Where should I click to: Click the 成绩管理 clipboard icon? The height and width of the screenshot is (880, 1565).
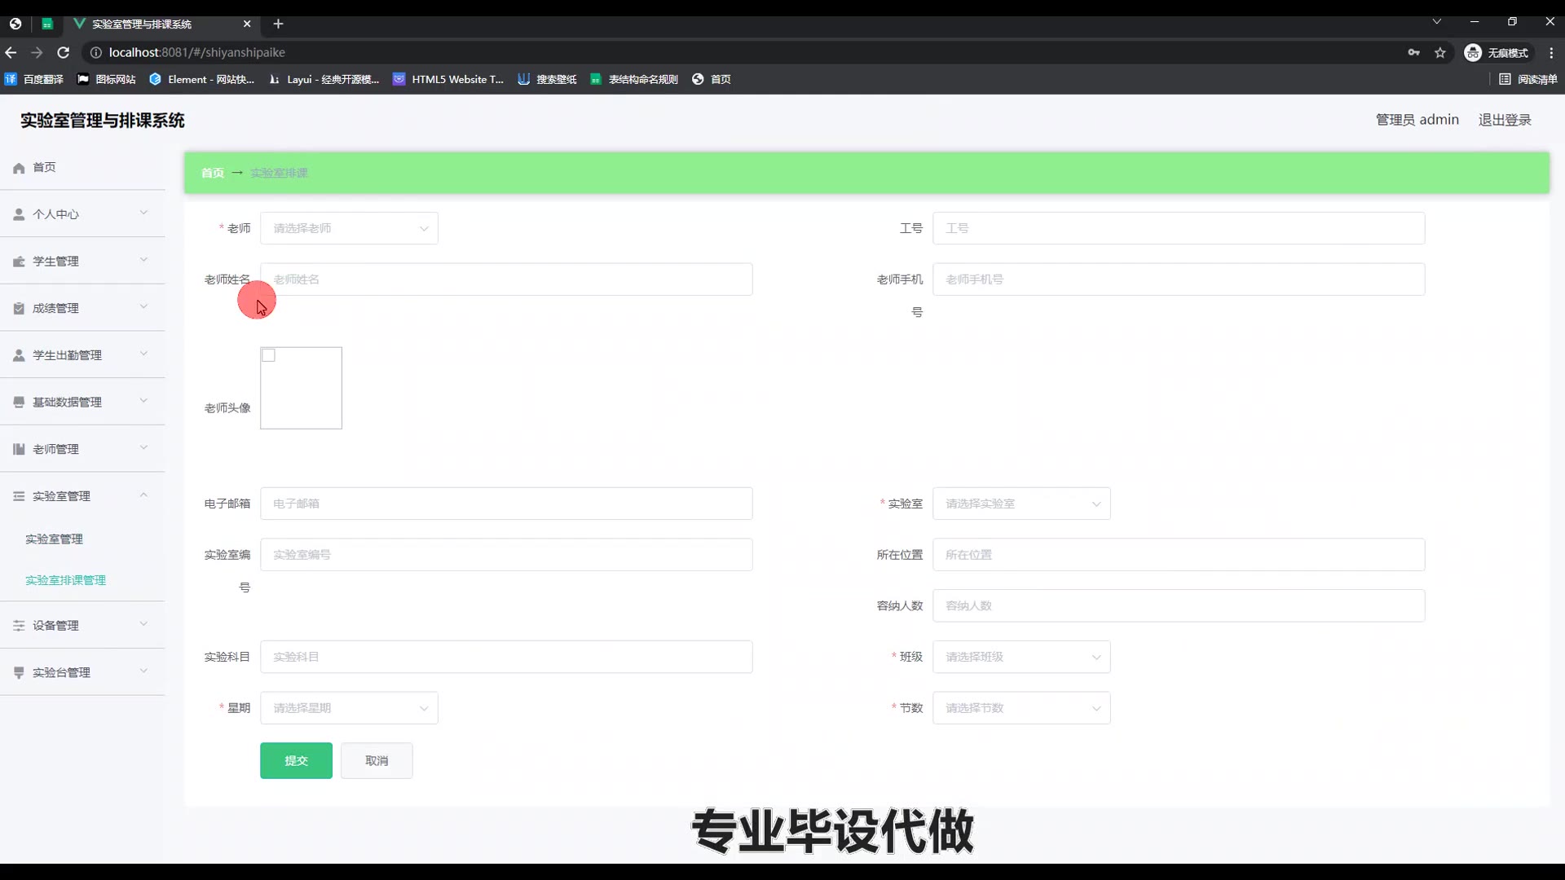[x=19, y=308]
